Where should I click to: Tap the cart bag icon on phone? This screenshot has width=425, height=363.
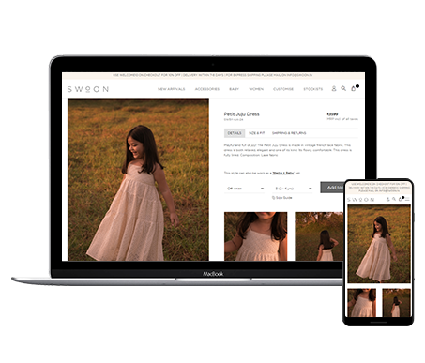401,199
